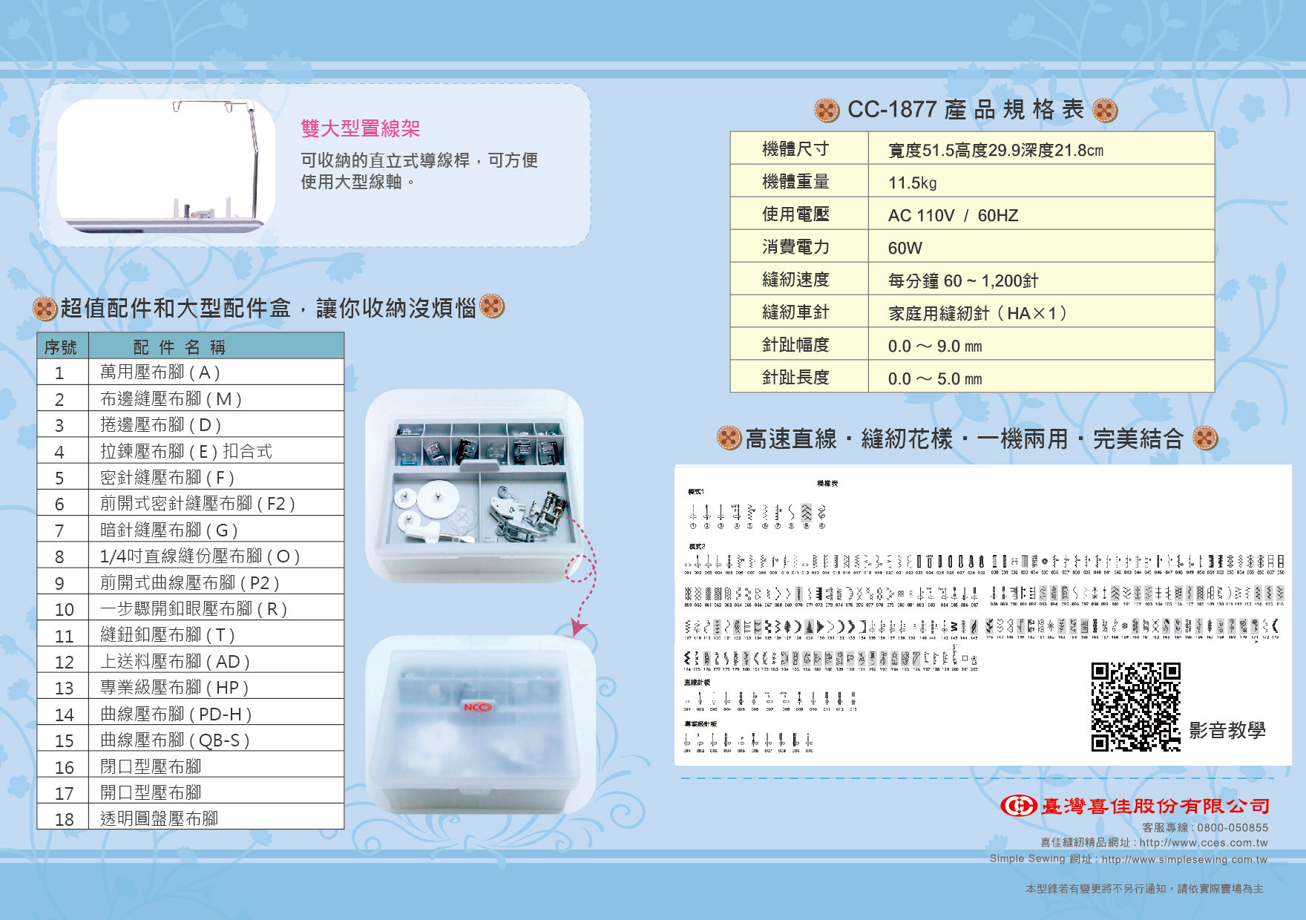
Task: Click the button icon left of CC-1877 title
Action: click(x=827, y=111)
